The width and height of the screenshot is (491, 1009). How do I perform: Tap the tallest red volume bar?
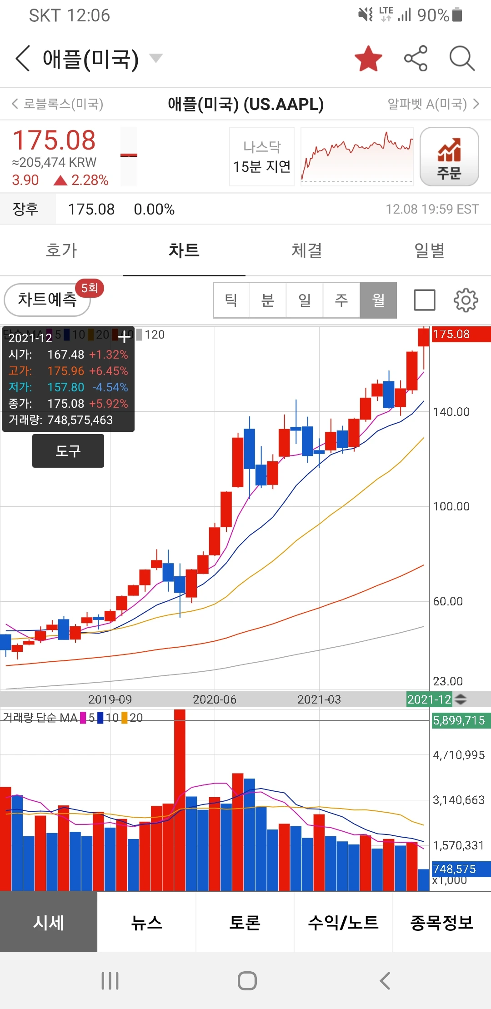click(x=180, y=800)
